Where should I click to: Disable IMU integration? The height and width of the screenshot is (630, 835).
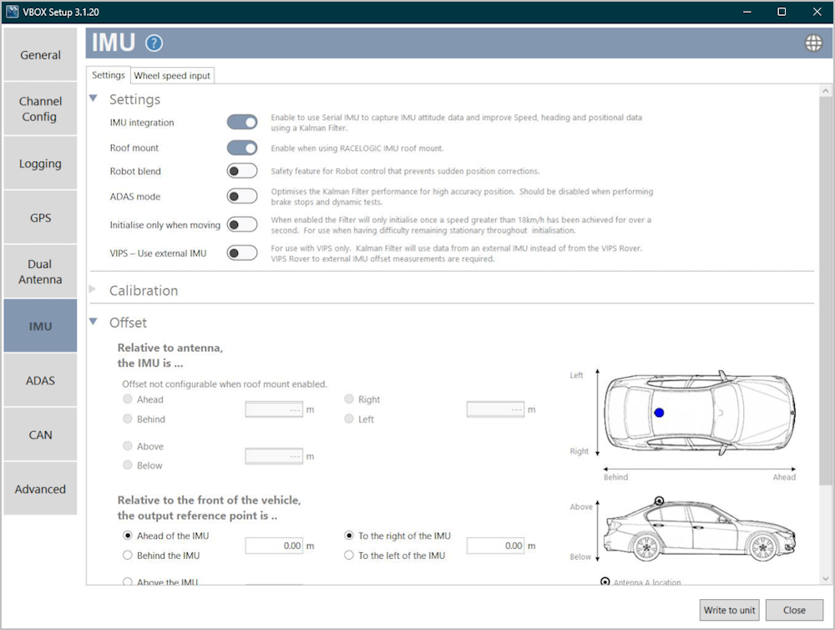tap(241, 121)
